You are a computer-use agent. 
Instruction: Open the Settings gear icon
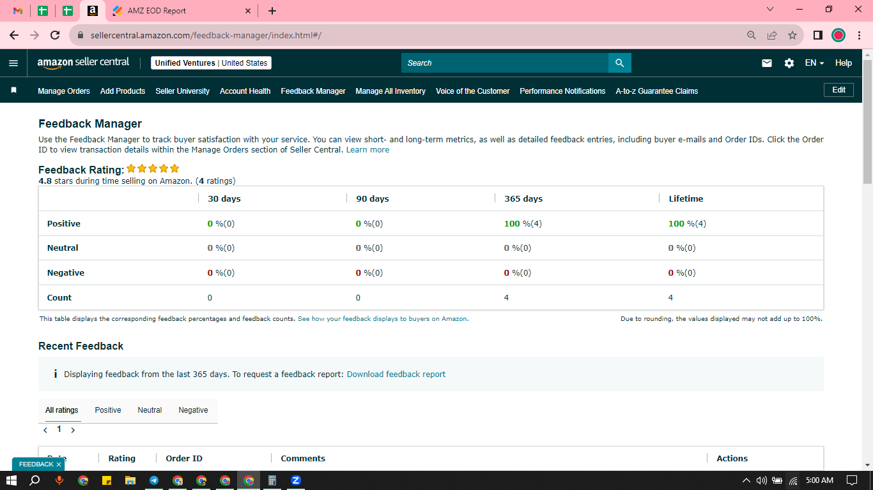(789, 63)
